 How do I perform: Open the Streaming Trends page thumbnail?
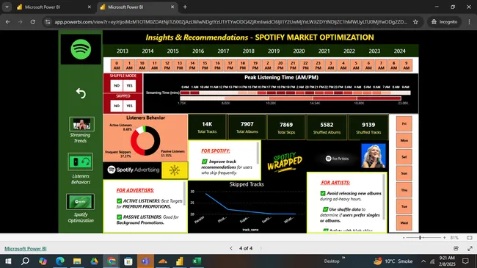(81, 124)
